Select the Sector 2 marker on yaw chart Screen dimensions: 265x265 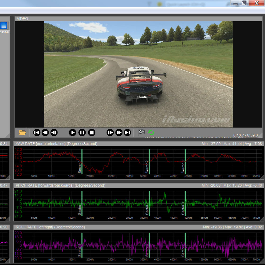pos(149,161)
